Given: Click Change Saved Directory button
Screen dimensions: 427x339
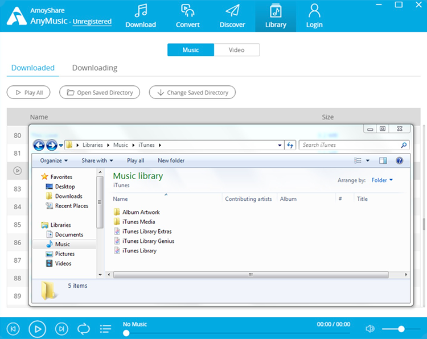Looking at the screenshot, I should coord(192,93).
